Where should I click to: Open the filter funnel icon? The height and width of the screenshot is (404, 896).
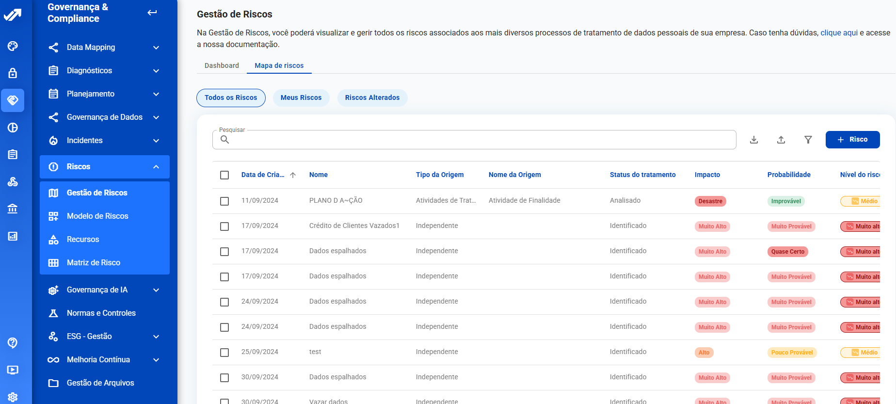808,140
